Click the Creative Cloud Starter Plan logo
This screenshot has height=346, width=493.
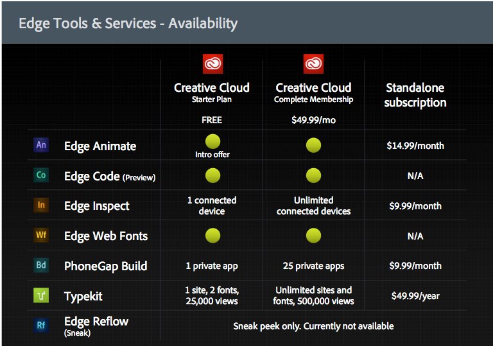click(212, 64)
